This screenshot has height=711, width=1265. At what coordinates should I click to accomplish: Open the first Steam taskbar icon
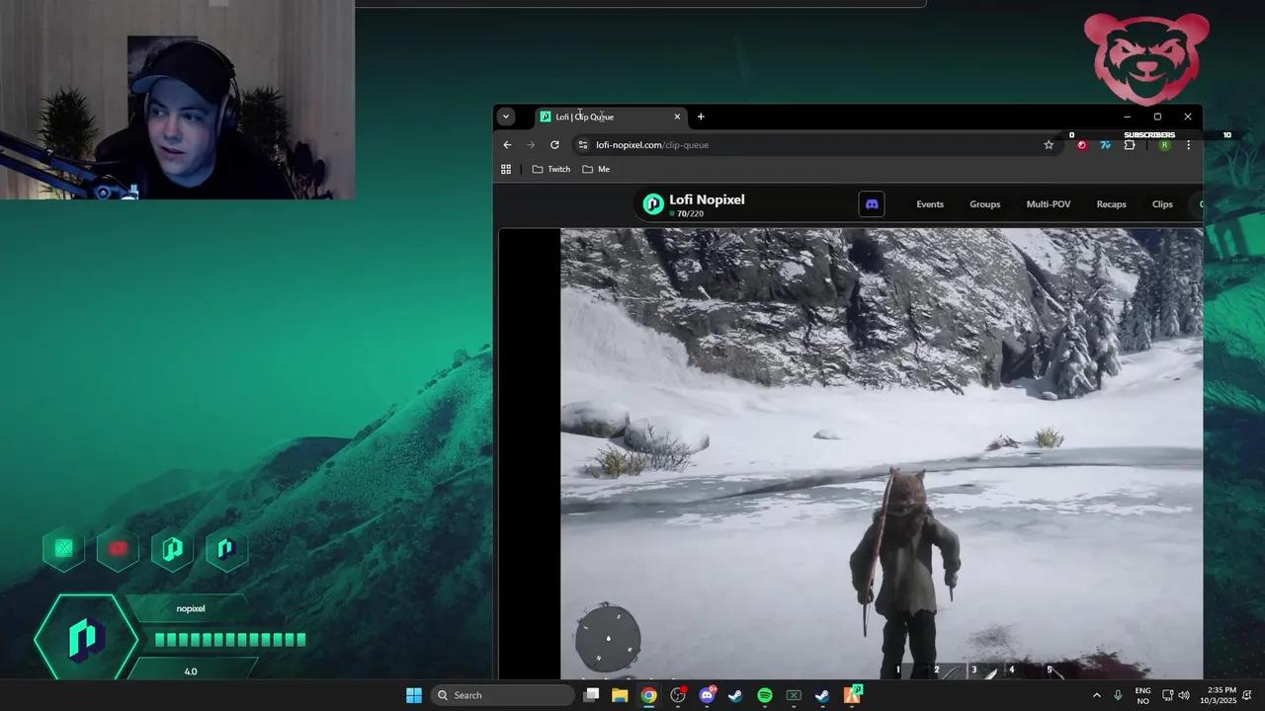(735, 695)
